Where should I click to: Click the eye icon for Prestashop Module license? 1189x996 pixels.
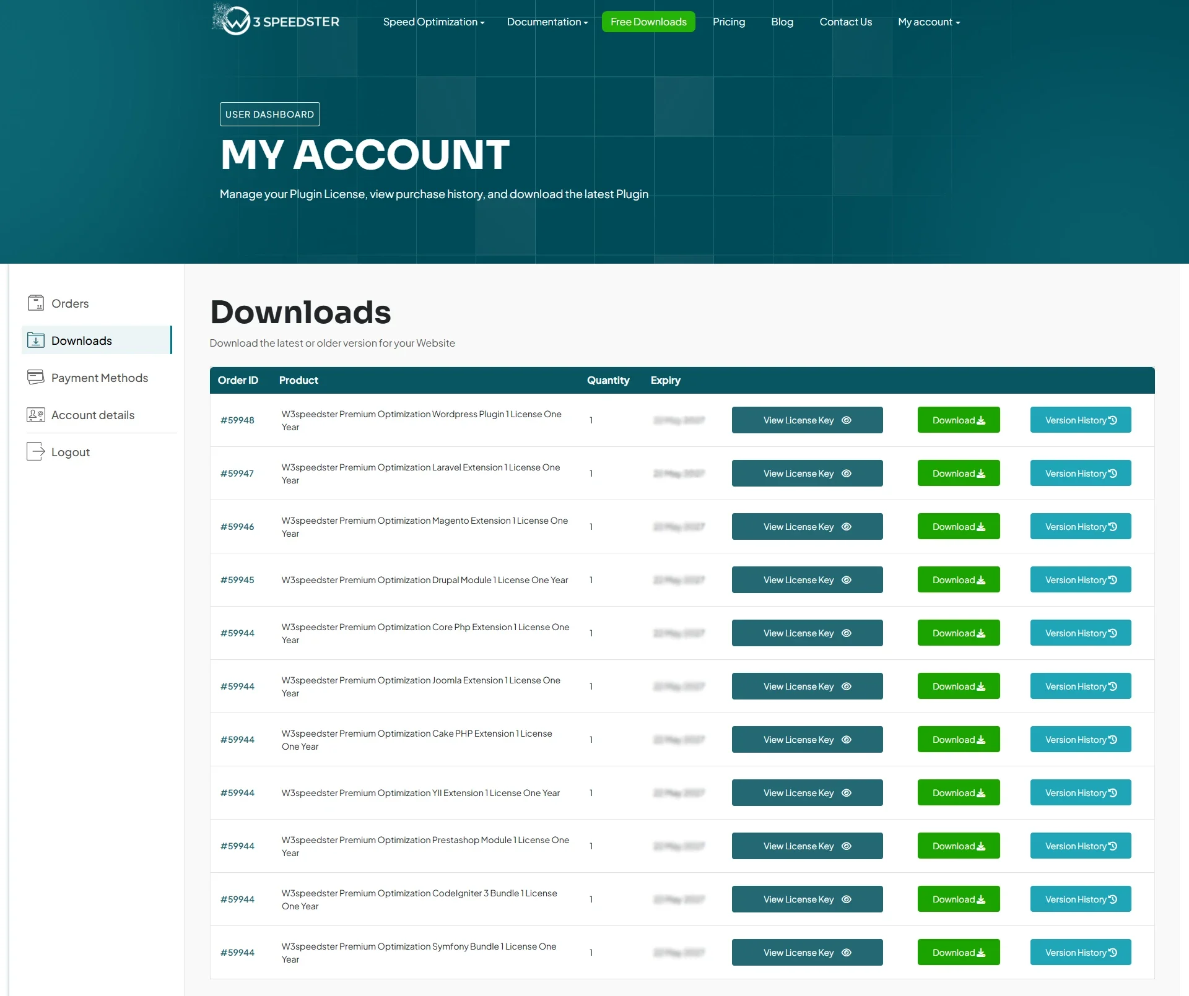(x=847, y=846)
